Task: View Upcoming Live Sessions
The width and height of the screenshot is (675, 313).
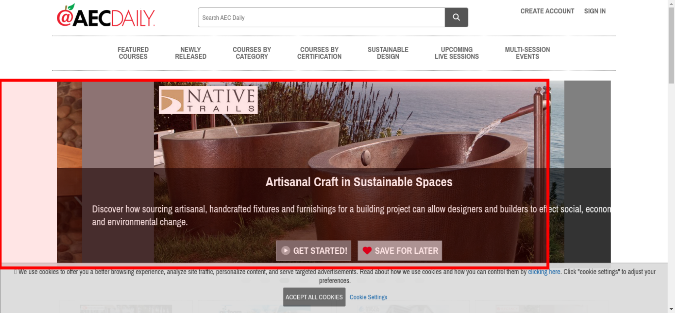Action: [457, 53]
